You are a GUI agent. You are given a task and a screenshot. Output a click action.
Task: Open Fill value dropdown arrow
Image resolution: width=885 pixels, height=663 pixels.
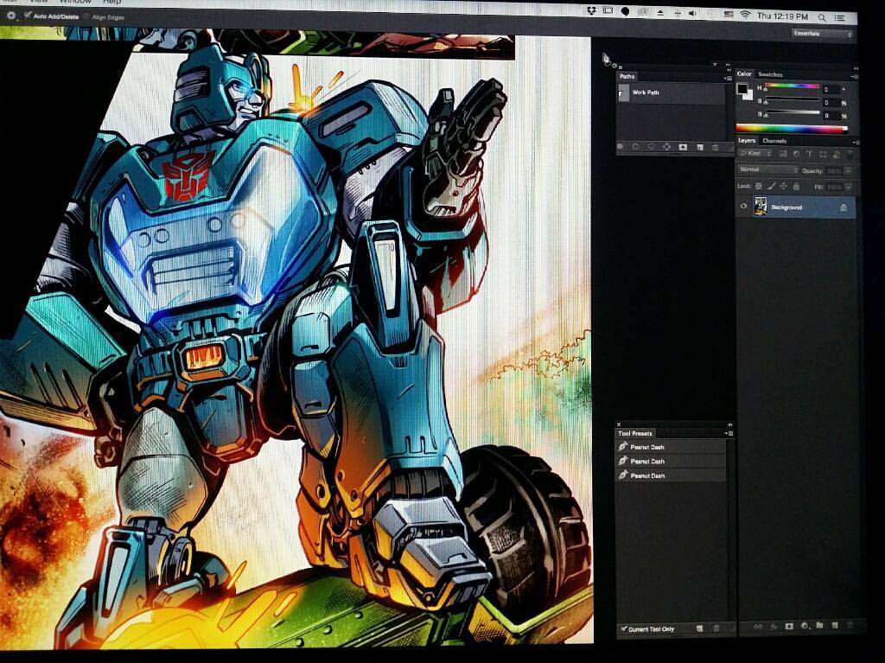[x=848, y=187]
